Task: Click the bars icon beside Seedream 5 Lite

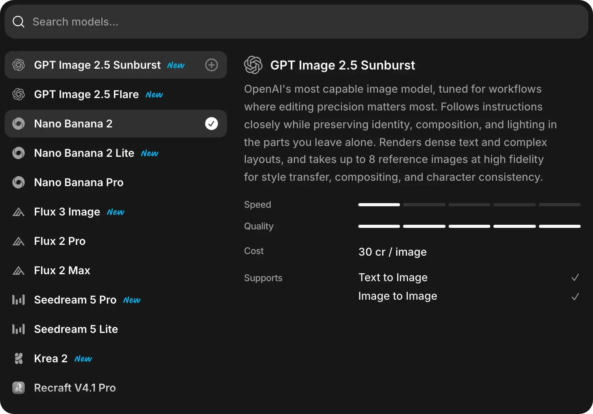Action: tap(19, 329)
